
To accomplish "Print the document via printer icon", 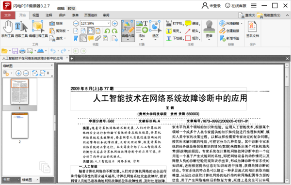I will (x=22, y=51).
